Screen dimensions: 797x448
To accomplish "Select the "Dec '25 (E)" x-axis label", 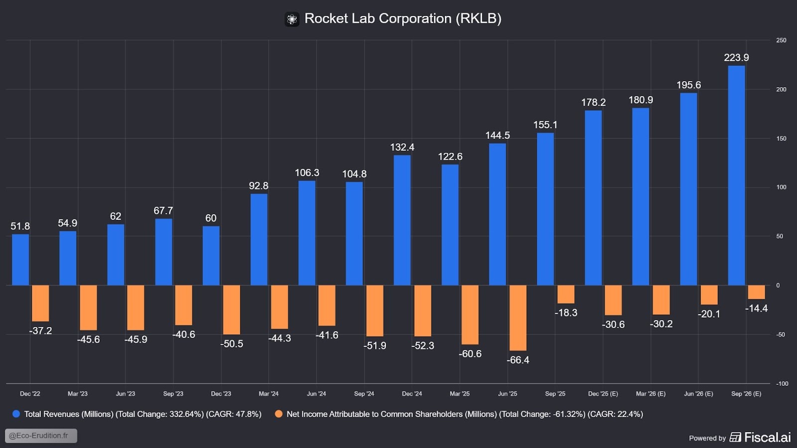I will 603,394.
